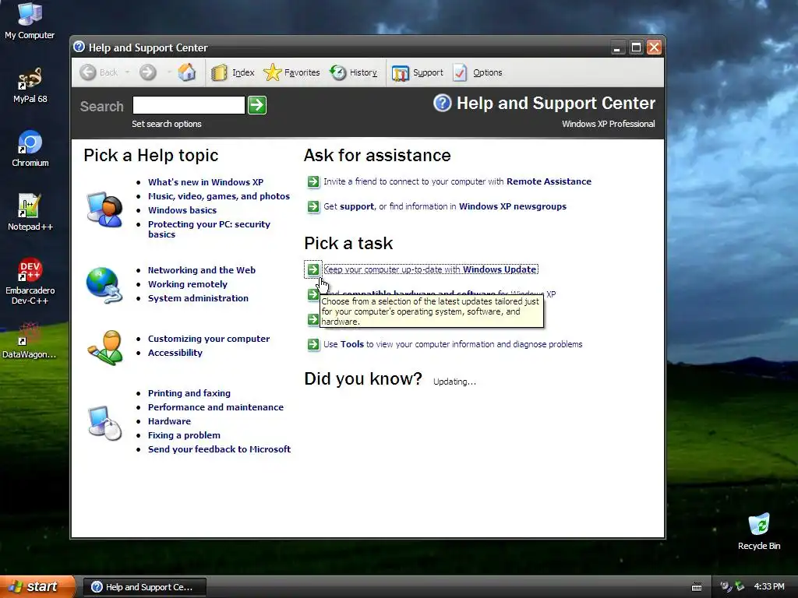Open the Windows basics topic
The height and width of the screenshot is (598, 798).
click(x=182, y=210)
